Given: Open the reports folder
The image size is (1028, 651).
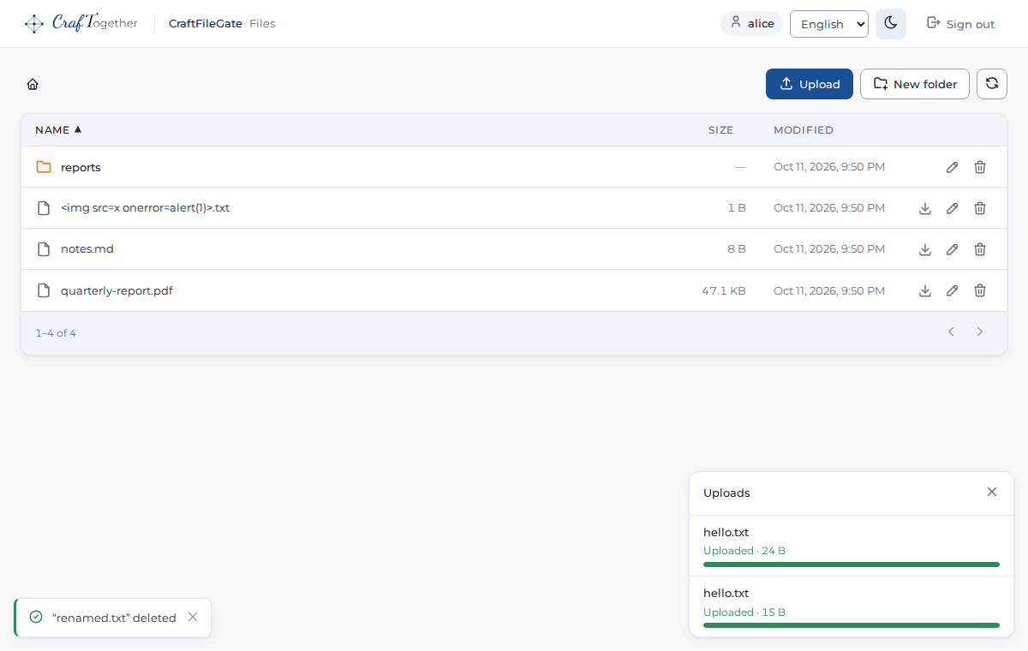Looking at the screenshot, I should click(81, 167).
